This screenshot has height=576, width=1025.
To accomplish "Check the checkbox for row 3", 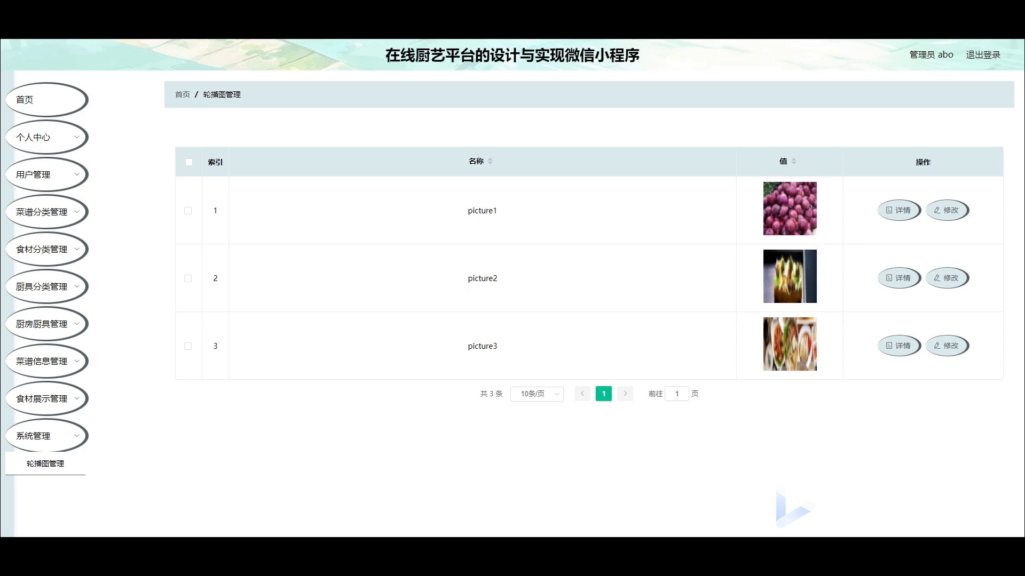I will (x=188, y=346).
